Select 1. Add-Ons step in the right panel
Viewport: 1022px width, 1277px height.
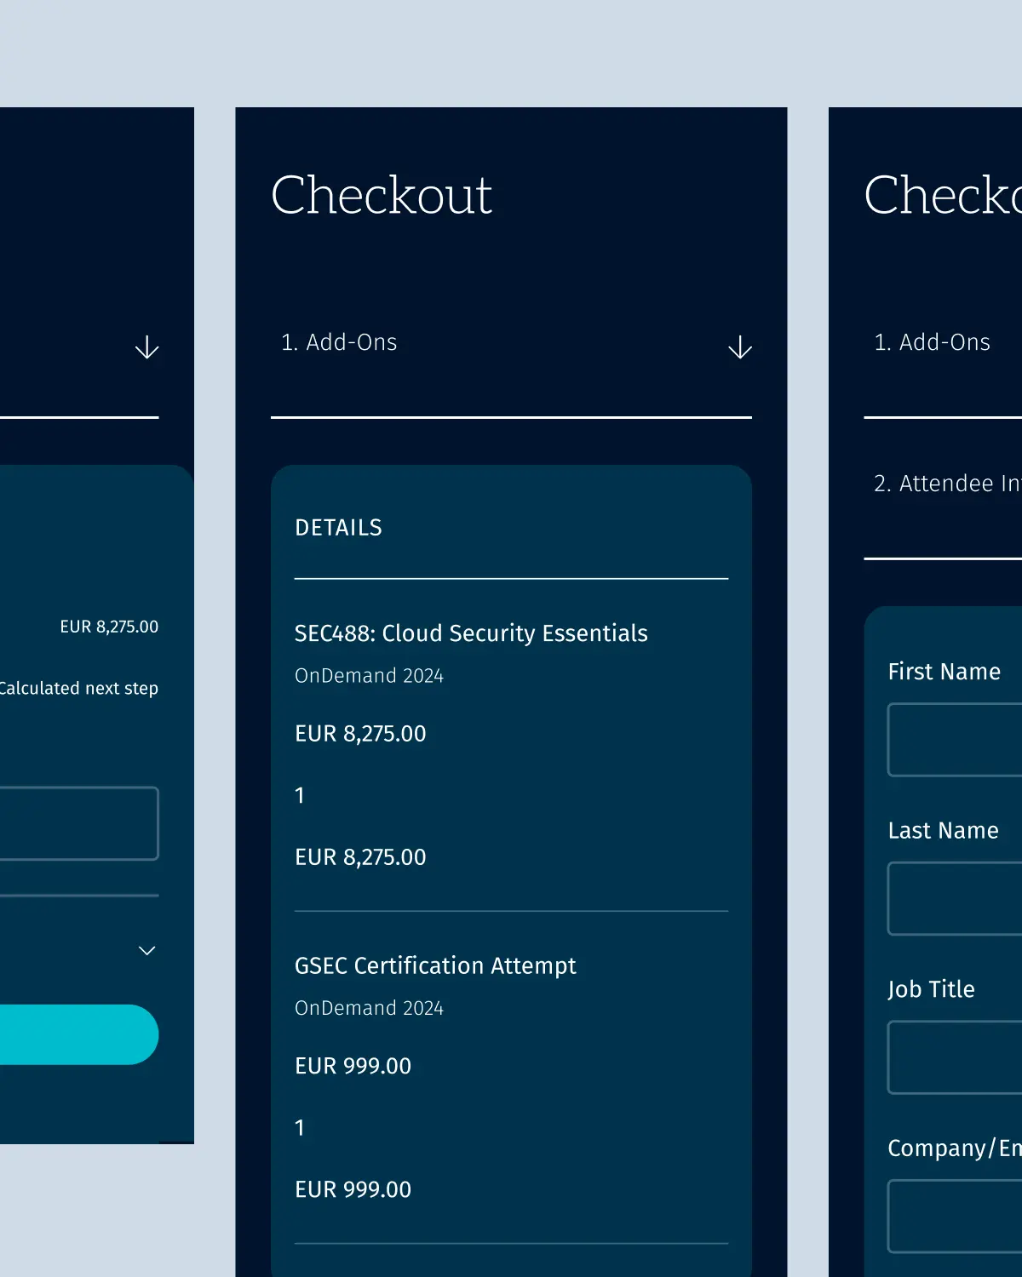pos(932,342)
